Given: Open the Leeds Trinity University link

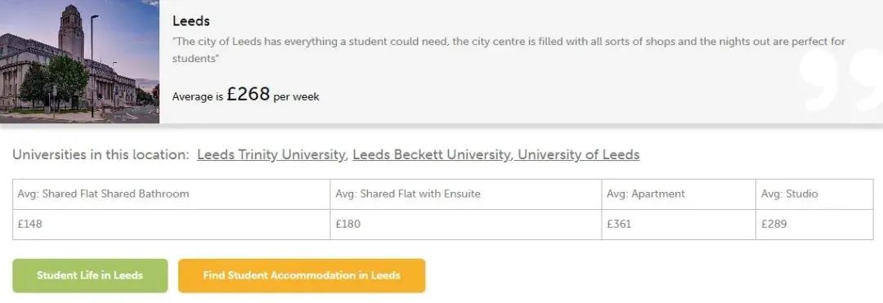Looking at the screenshot, I should point(271,154).
